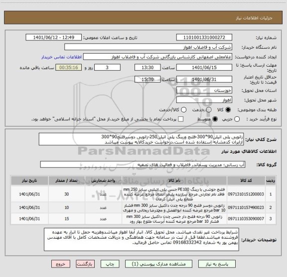Click quantity 30 in row 1
This screenshot has width=287, height=277.
[x=67, y=194]
